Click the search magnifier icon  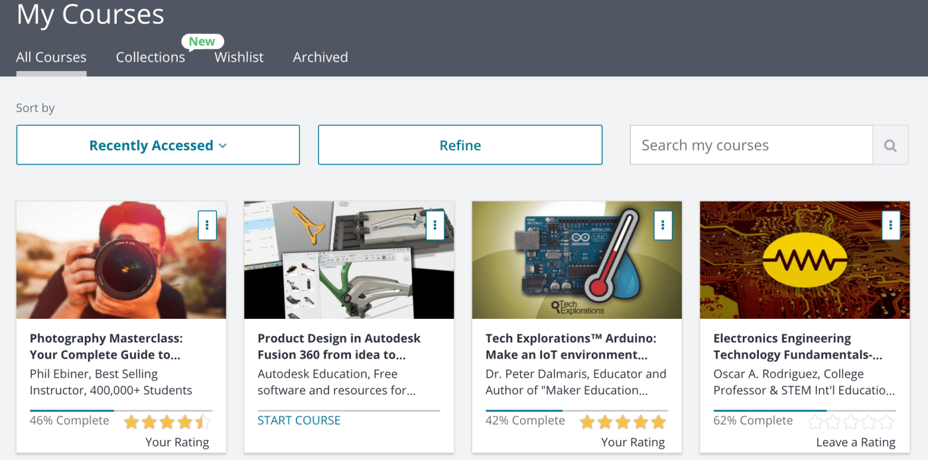(890, 145)
